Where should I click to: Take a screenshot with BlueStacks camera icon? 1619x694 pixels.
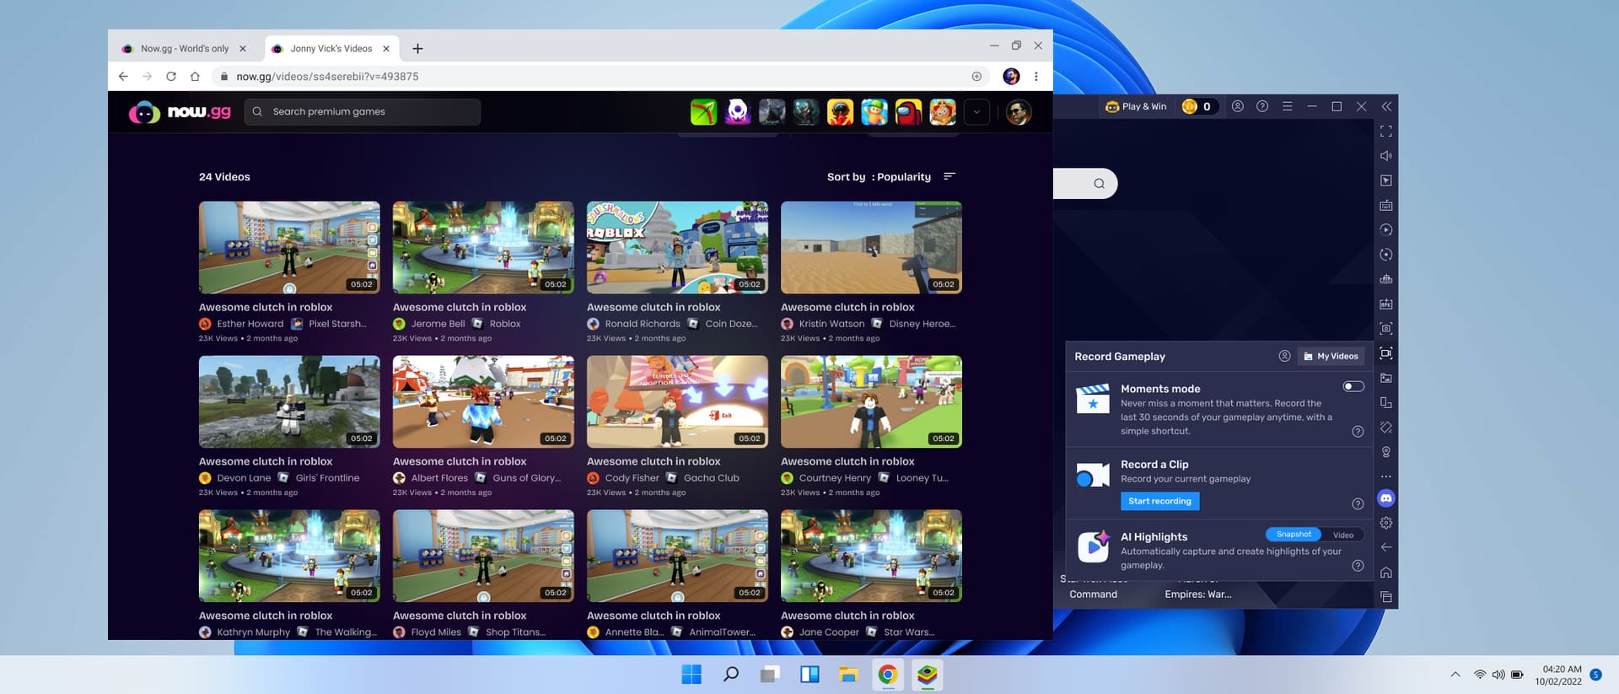(x=1386, y=329)
